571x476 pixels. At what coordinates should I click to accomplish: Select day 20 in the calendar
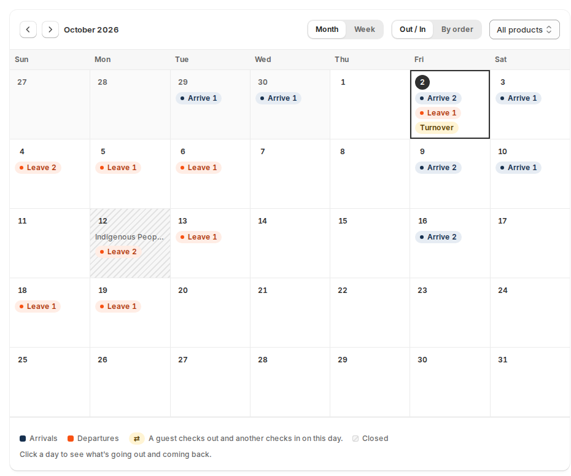210,313
